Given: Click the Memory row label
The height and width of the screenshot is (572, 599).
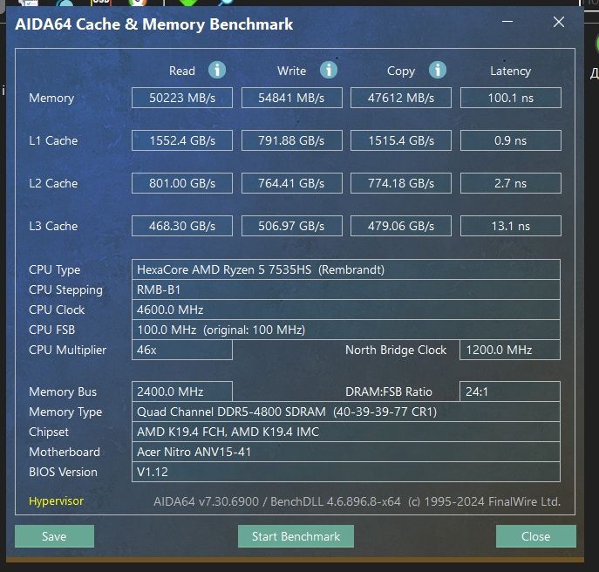Looking at the screenshot, I should (51, 99).
